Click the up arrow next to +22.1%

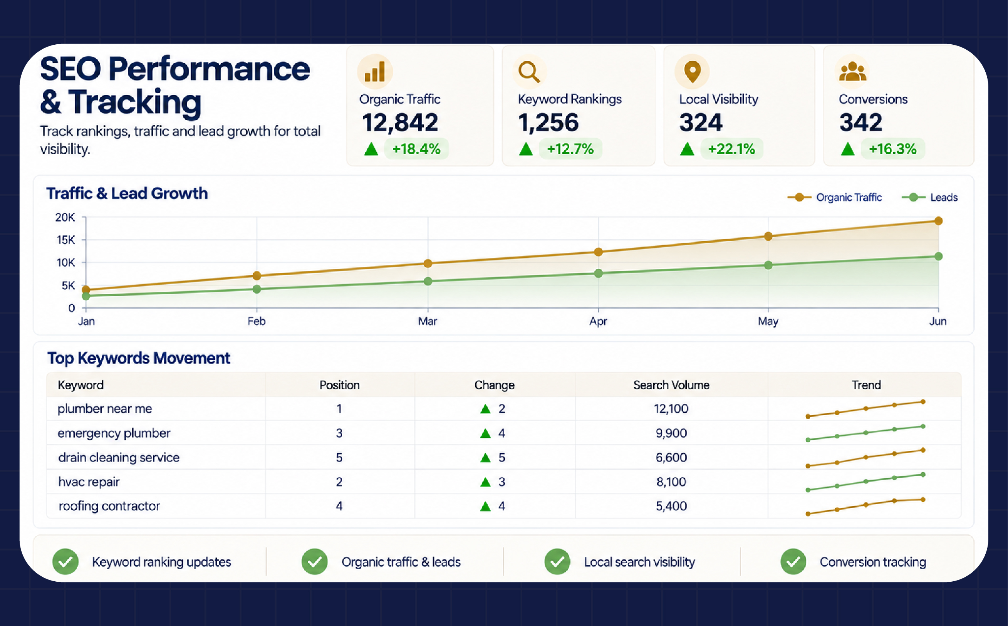pos(687,149)
